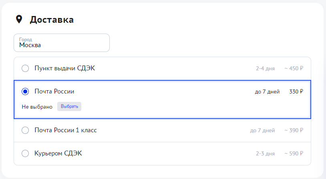Viewport: 326px width, 179px height.
Task: Click the Почта России 1 класс label
Action: click(x=66, y=130)
